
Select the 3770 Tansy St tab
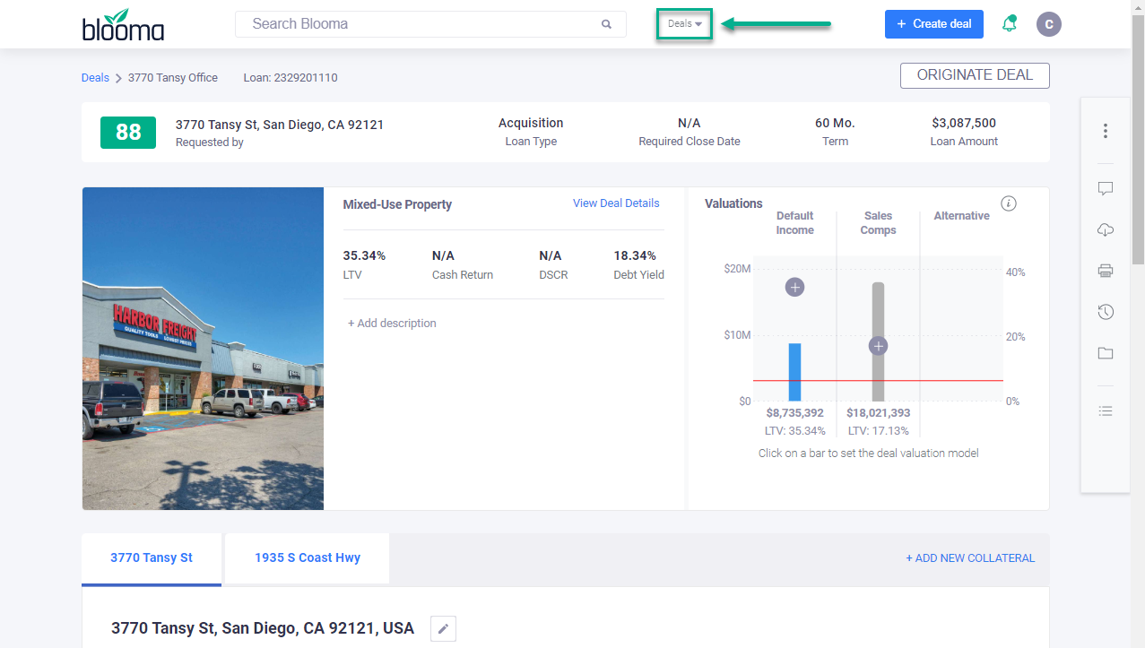click(152, 557)
